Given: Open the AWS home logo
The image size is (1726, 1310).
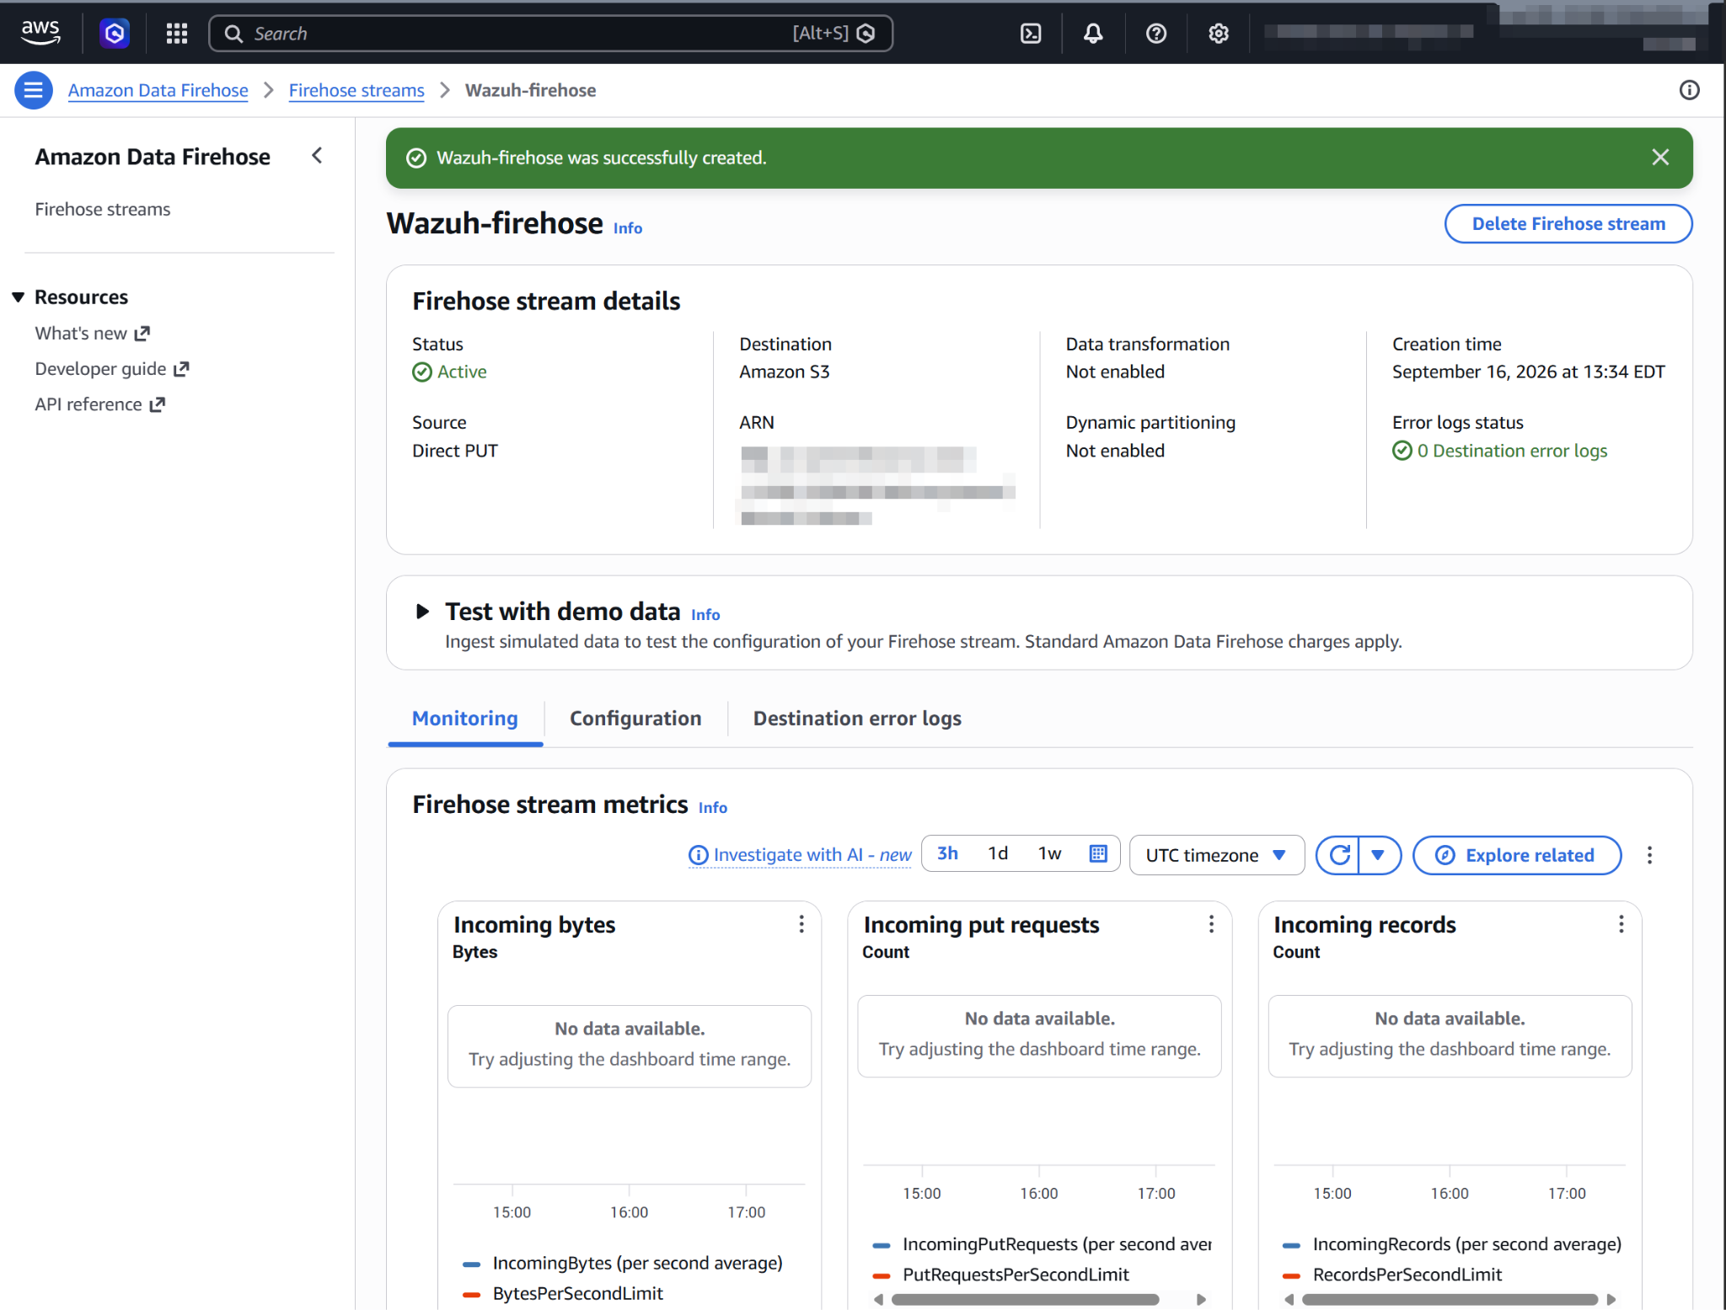Looking at the screenshot, I should pos(40,33).
